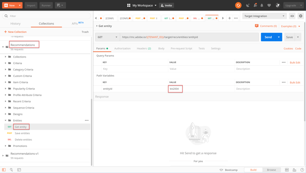This screenshot has width=306, height=173.
Task: Select the Save entities POST request
Action: click(22, 133)
